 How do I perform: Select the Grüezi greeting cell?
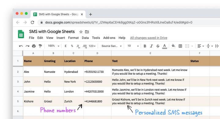[x=53, y=101]
